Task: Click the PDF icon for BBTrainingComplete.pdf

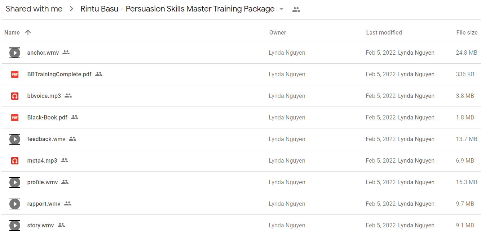Action: pyautogui.click(x=15, y=74)
